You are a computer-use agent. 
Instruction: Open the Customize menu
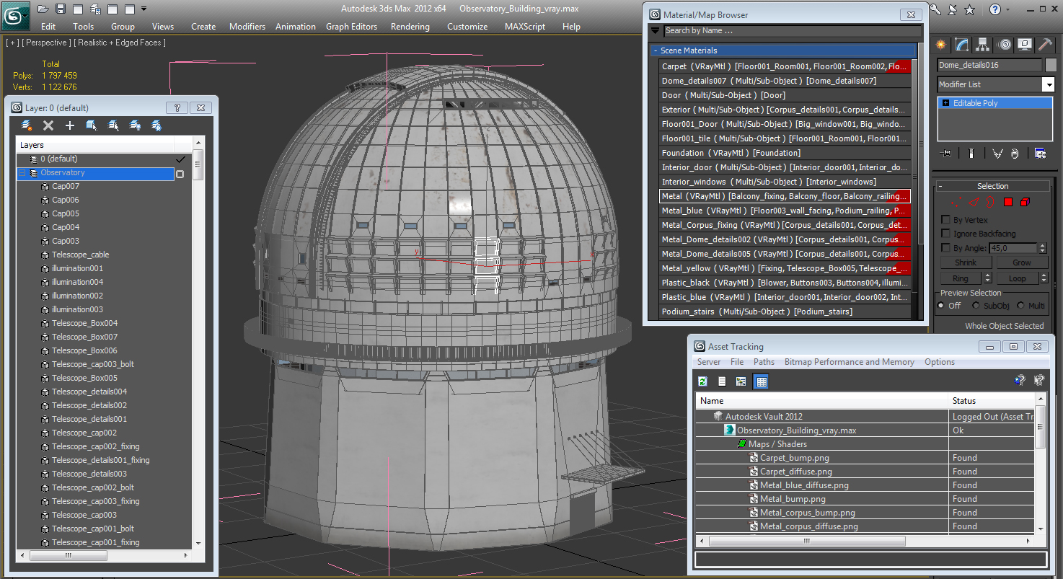click(467, 27)
